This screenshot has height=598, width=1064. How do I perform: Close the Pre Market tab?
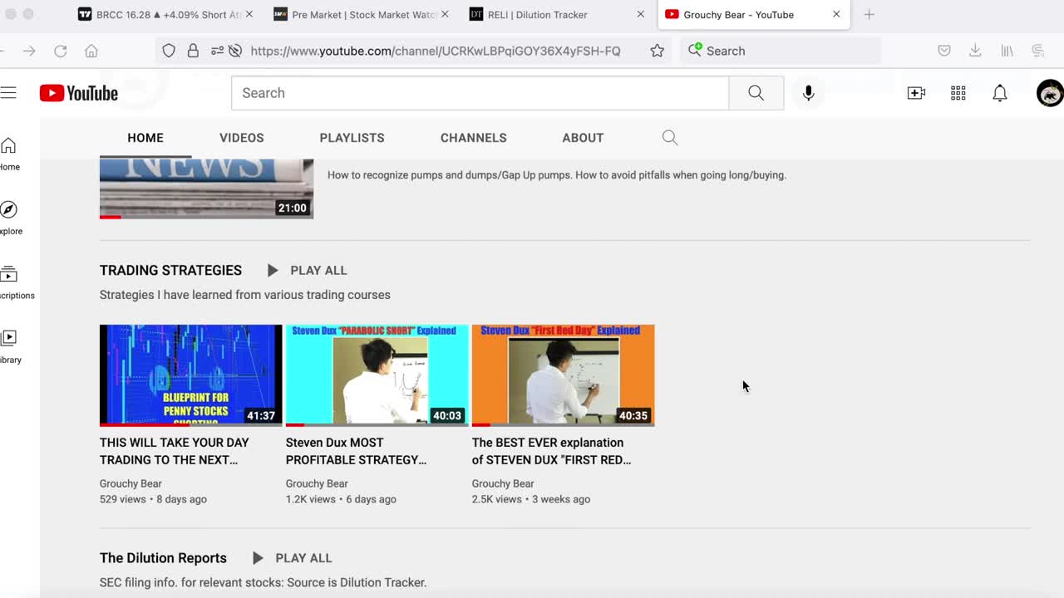click(445, 14)
